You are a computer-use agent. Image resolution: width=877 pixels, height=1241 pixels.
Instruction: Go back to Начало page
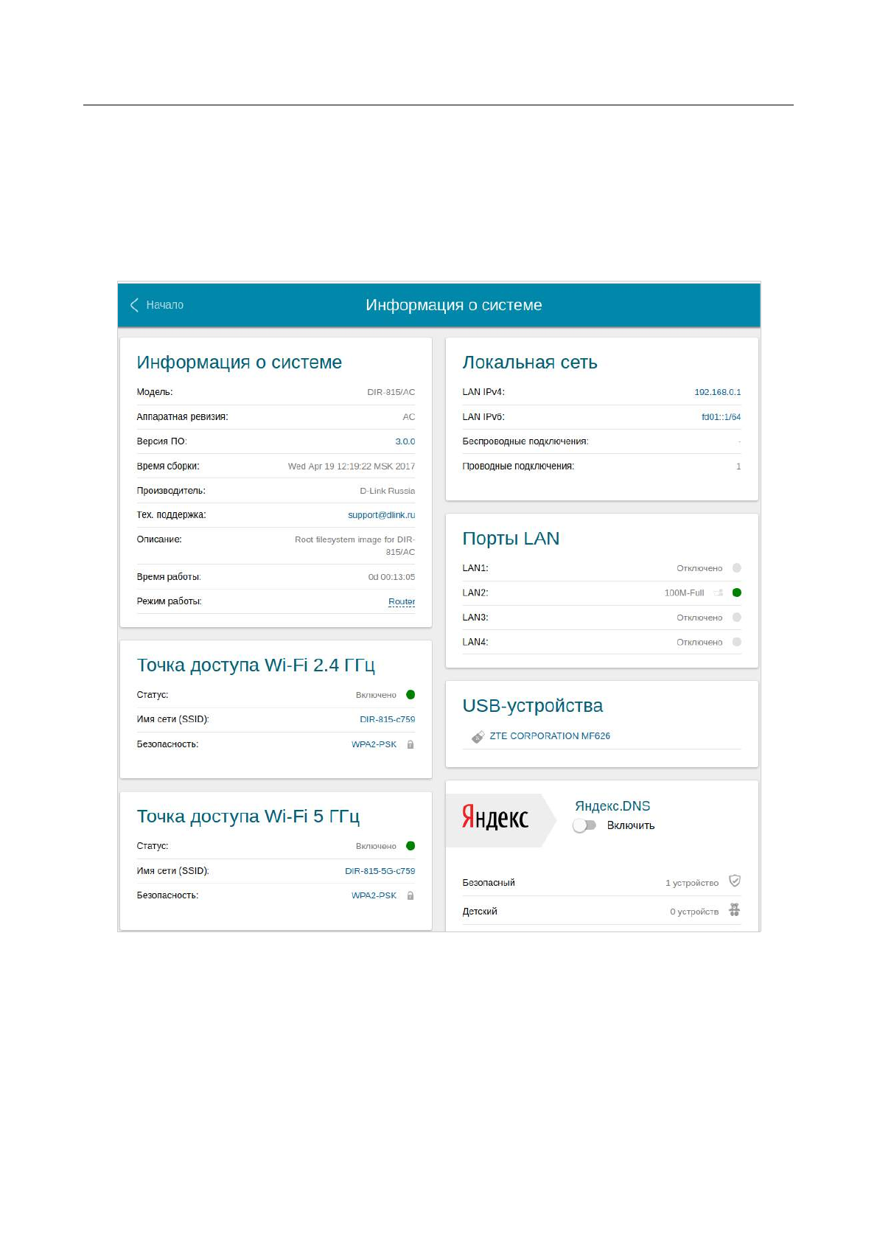coord(164,305)
